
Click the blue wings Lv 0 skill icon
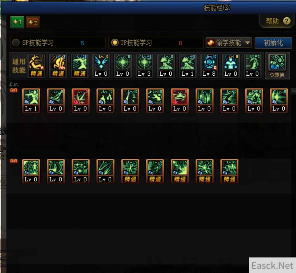[x=101, y=66]
